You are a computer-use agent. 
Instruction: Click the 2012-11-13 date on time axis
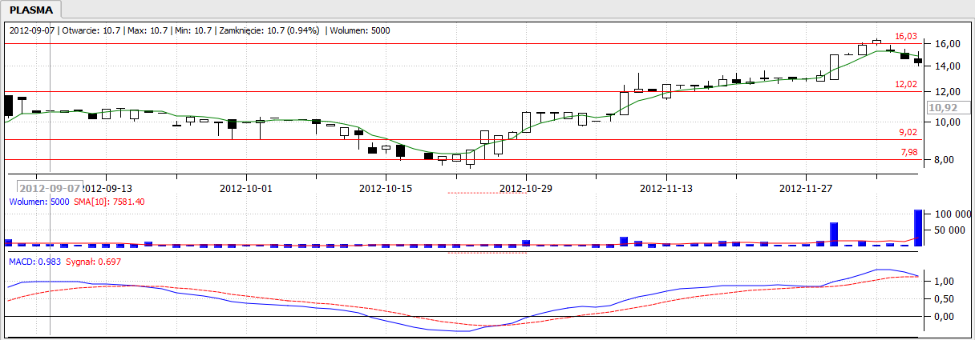pyautogui.click(x=667, y=188)
